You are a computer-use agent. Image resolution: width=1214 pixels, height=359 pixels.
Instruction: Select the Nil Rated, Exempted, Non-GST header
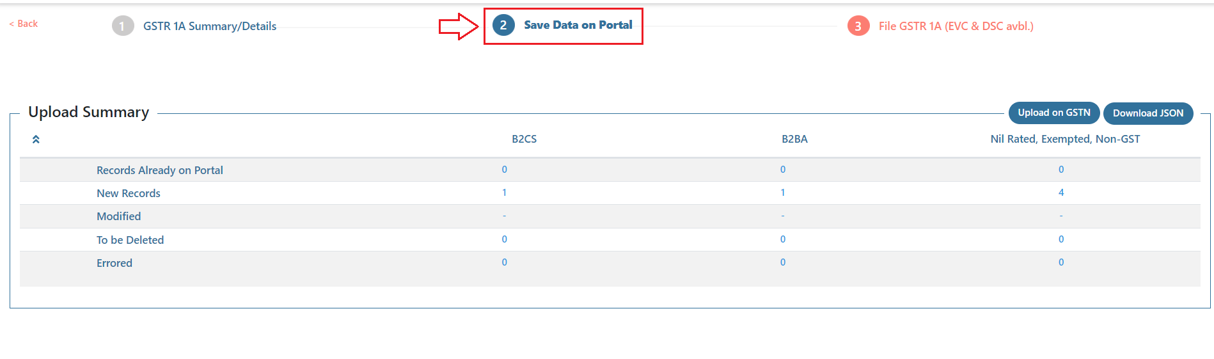click(1065, 139)
